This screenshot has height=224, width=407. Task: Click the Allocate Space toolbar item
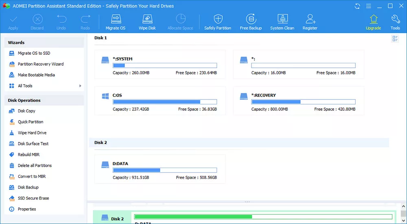[180, 22]
